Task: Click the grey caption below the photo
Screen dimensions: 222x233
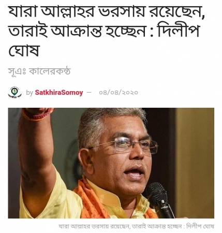Action: point(136,226)
